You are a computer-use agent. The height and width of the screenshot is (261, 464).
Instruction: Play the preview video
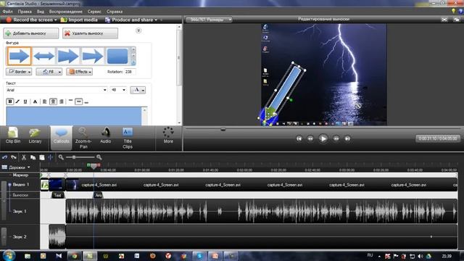coord(323,138)
